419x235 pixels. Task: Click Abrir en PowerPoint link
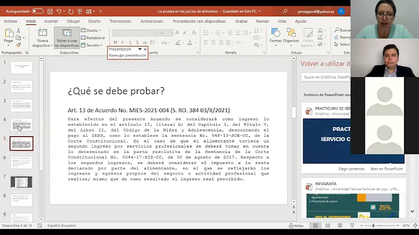click(386, 169)
